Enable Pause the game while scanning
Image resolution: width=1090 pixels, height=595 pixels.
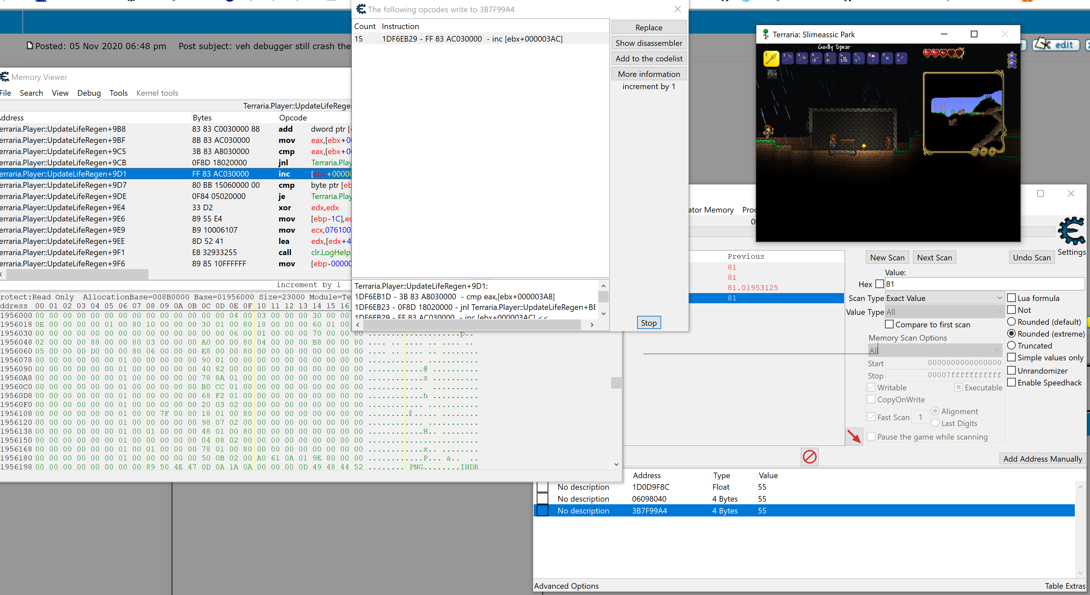click(872, 436)
